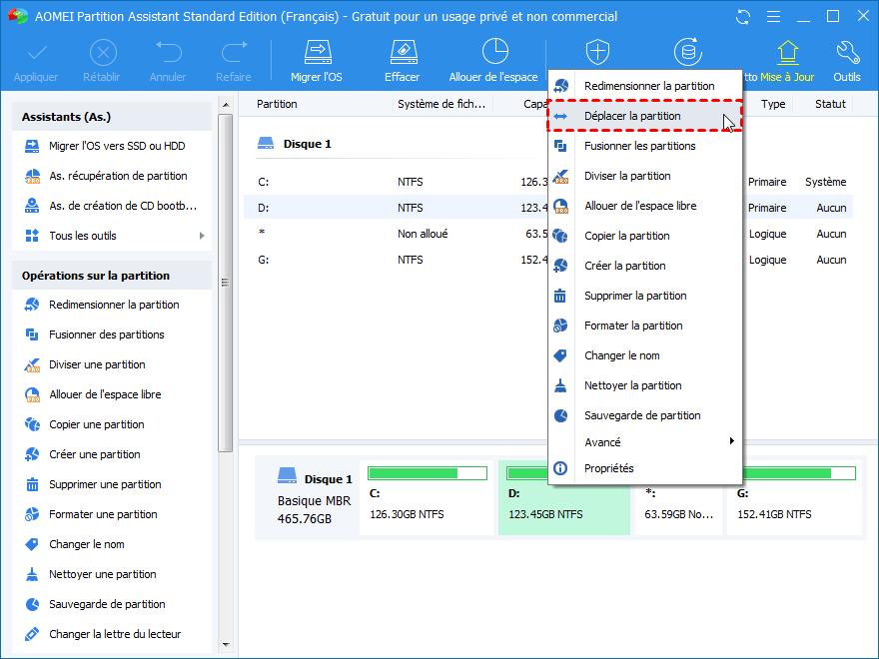879x659 pixels.
Task: Click the Système de fich... column header
Action: coord(441,104)
